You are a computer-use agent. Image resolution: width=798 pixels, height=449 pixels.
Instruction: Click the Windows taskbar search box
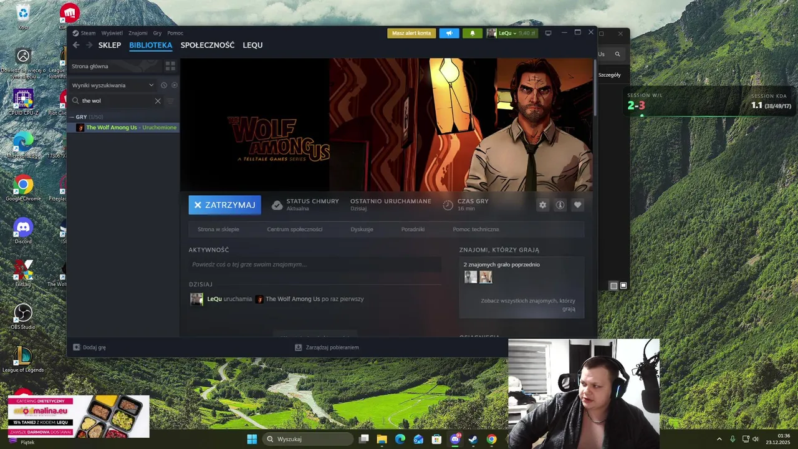click(307, 439)
